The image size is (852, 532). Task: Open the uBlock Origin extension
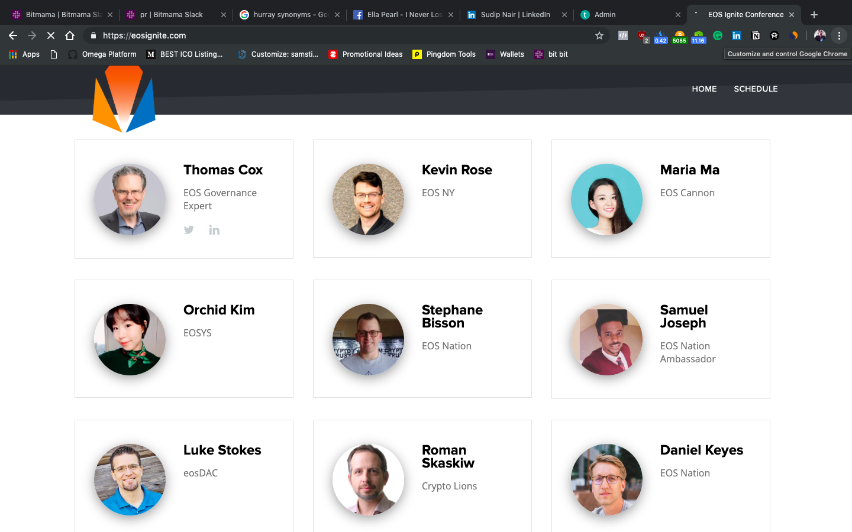pos(643,36)
